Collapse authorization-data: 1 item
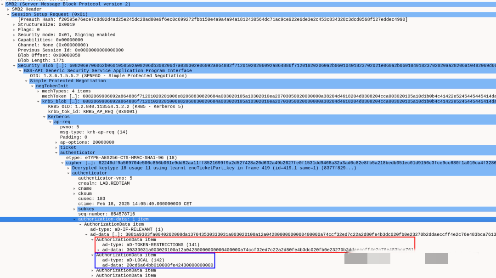 coord(74,219)
